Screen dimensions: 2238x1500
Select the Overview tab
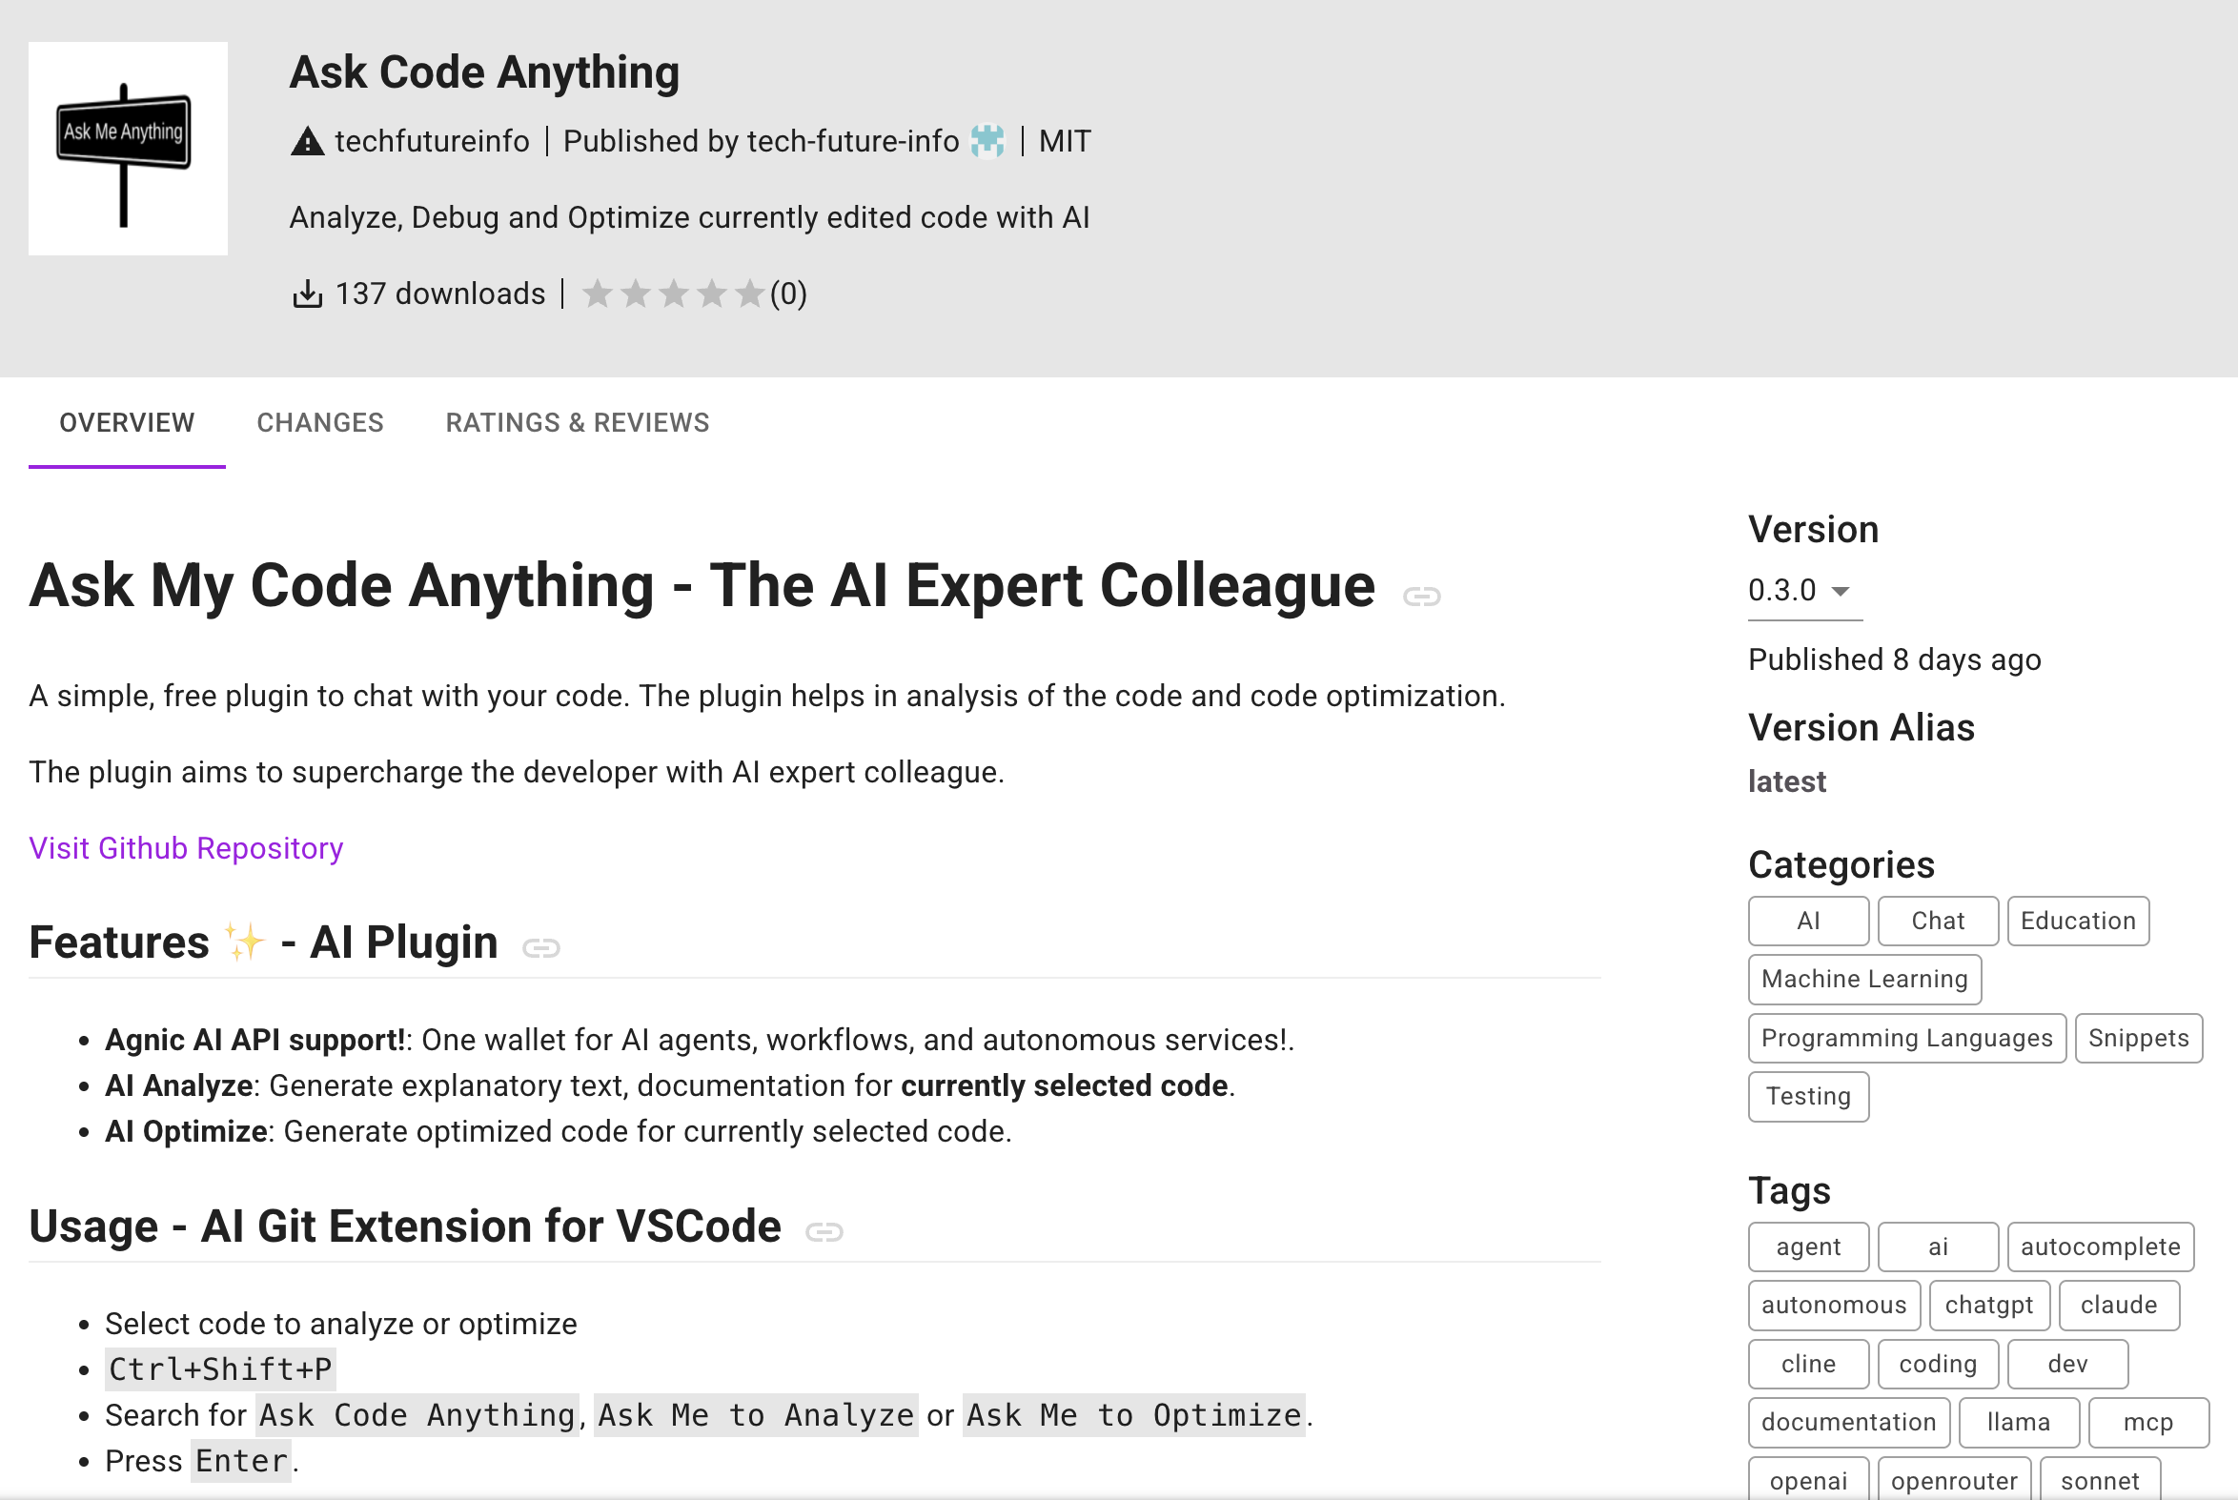(x=127, y=423)
